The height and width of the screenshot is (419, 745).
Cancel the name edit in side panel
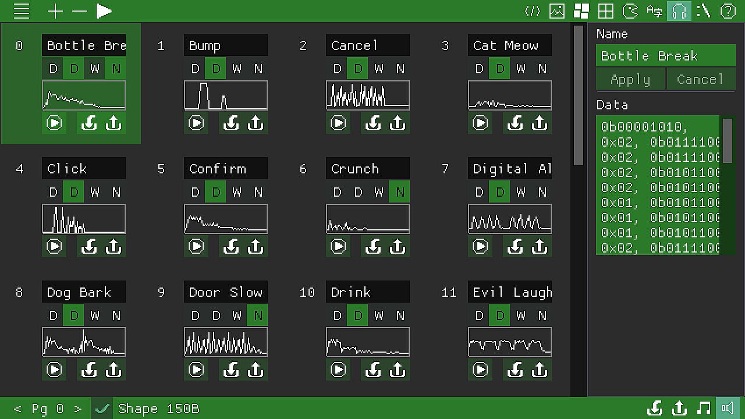(x=700, y=79)
